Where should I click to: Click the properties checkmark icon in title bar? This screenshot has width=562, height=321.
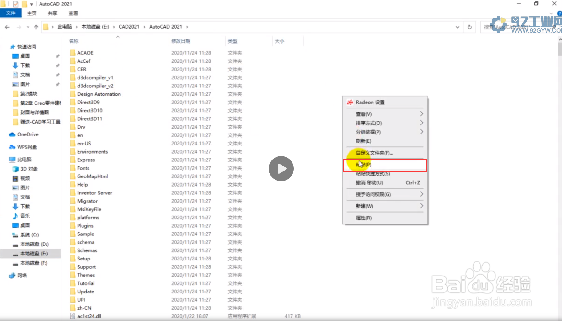pos(16,4)
